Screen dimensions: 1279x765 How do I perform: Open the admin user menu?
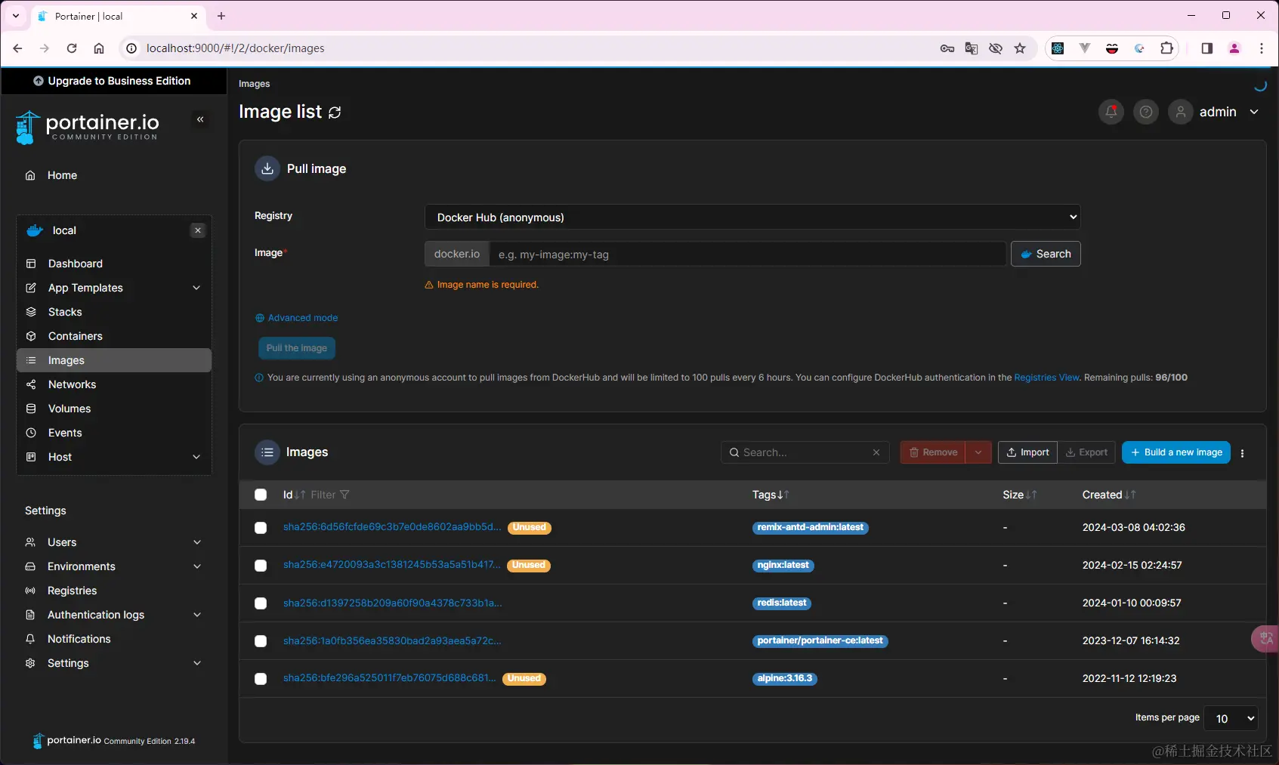(x=1229, y=112)
